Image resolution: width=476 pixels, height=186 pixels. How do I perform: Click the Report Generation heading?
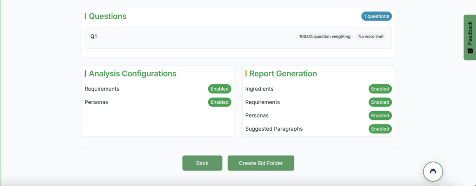[x=283, y=73]
